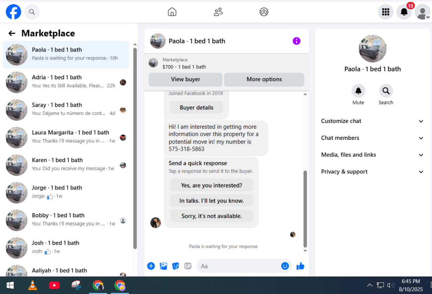Open the Josh conversation
This screenshot has width=432, height=294.
coord(66,248)
